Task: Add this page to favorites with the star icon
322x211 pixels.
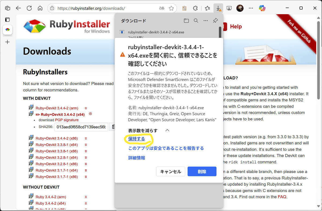Action: click(x=171, y=8)
